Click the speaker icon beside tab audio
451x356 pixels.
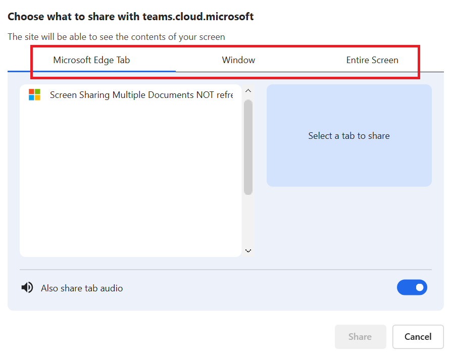(x=27, y=287)
